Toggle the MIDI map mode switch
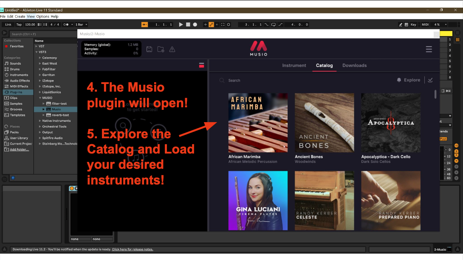The width and height of the screenshot is (463, 260). 425,25
